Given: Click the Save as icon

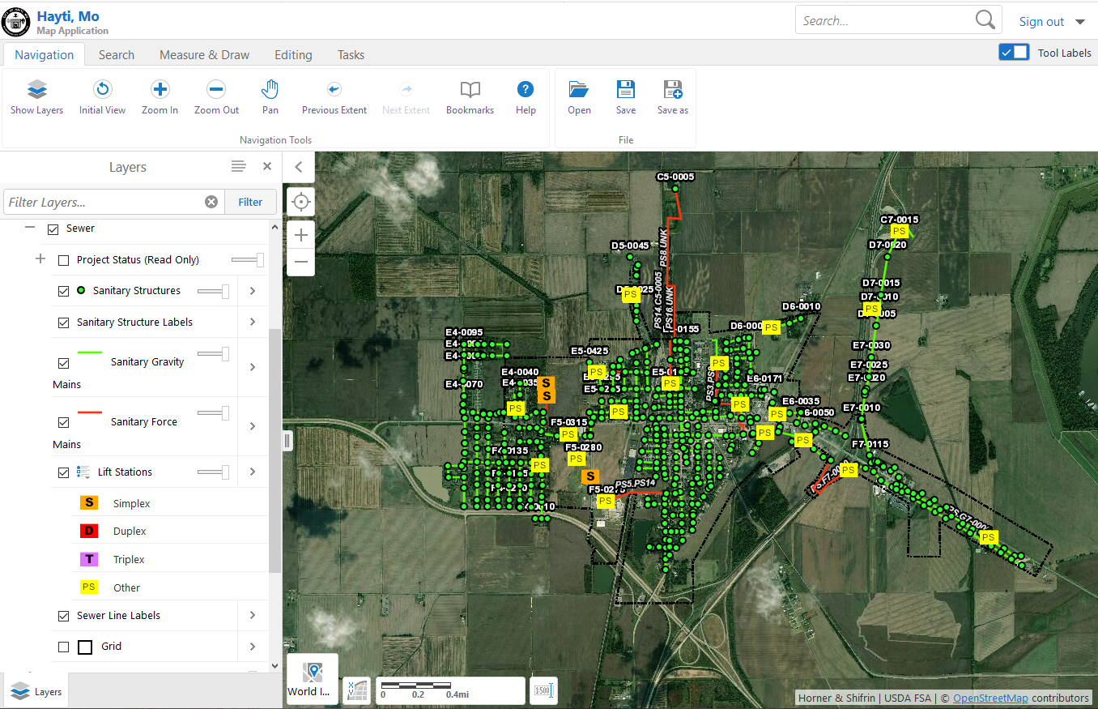Looking at the screenshot, I should (672, 90).
